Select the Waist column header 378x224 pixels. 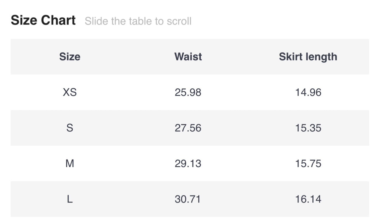click(188, 57)
